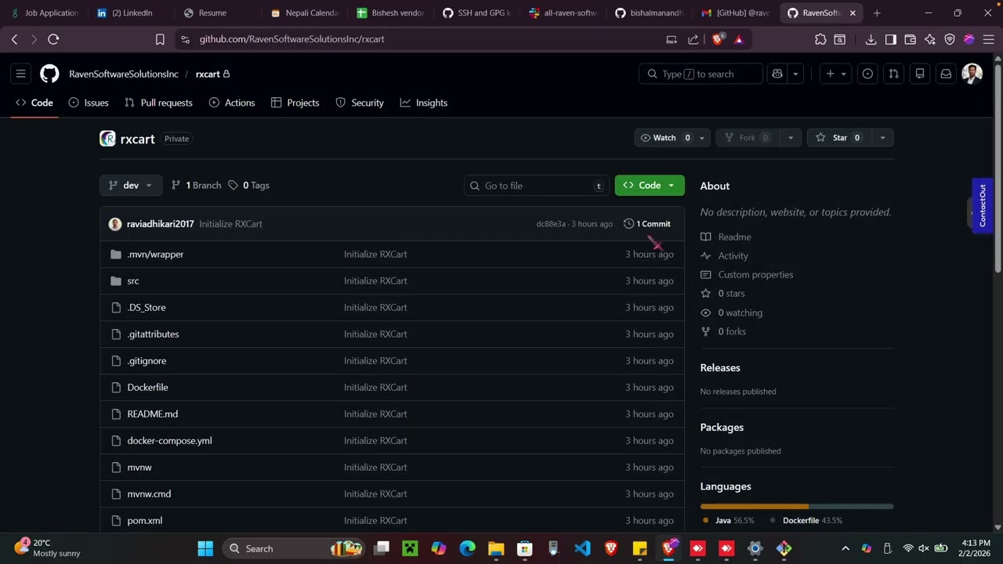The height and width of the screenshot is (564, 1003).
Task: Open the Fork dropdown arrow
Action: pyautogui.click(x=791, y=138)
